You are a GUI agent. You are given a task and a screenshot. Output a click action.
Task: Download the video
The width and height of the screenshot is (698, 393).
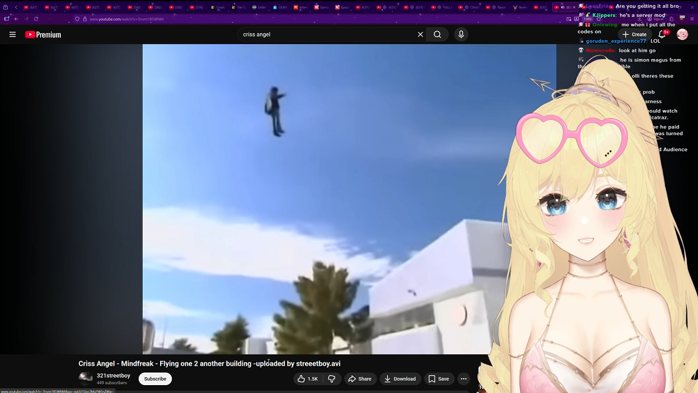coord(400,379)
